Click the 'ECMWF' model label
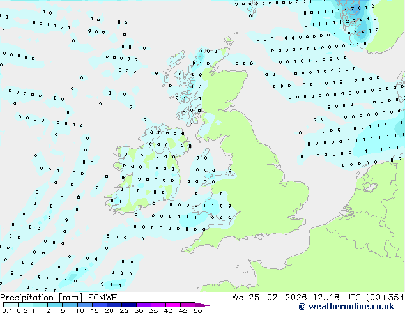This screenshot has height=313, width=405. pyautogui.click(x=102, y=298)
